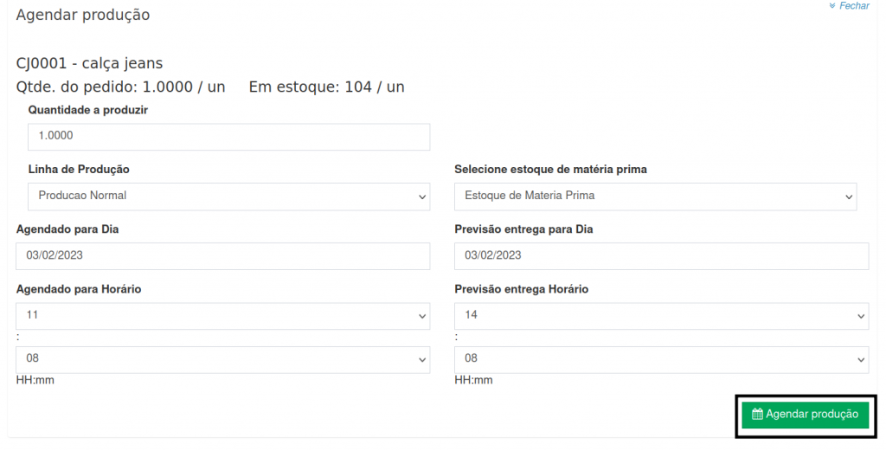The image size is (886, 451).
Task: Focus the Quantidade a produzir field
Action: pos(228,137)
